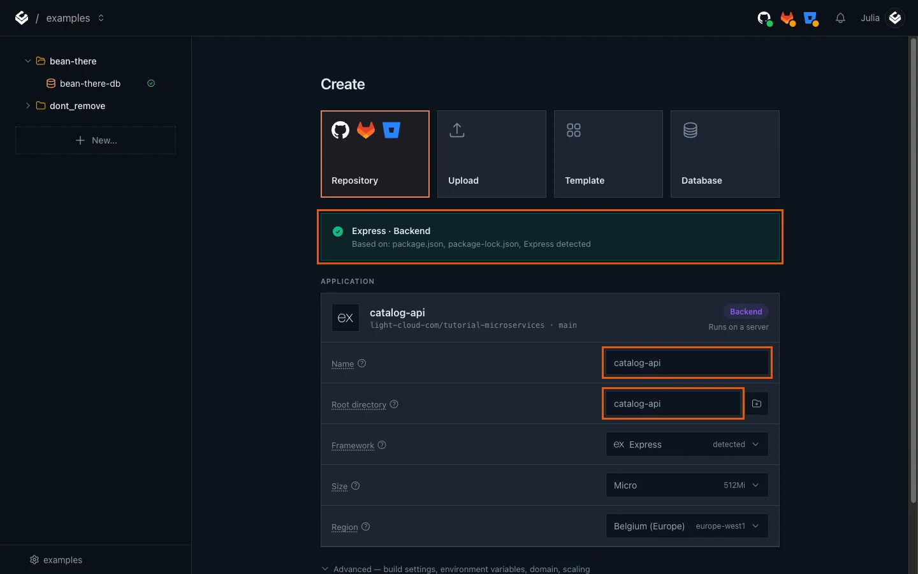
Task: Choose the Database create option
Action: point(725,154)
